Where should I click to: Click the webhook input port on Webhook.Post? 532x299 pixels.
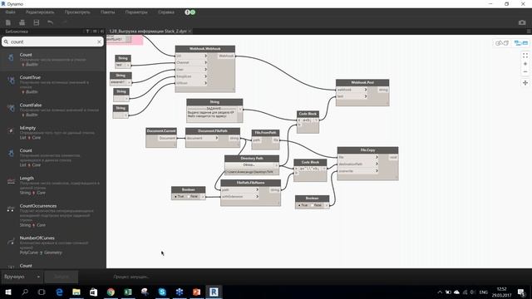point(352,90)
